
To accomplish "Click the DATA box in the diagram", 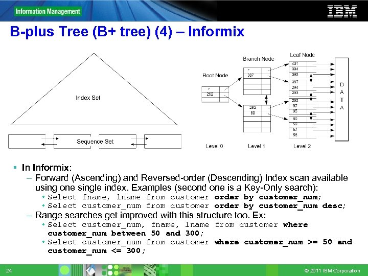I will 341,99.
